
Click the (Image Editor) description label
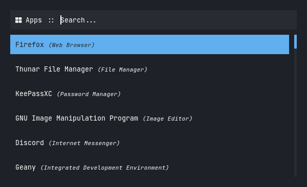(168, 119)
